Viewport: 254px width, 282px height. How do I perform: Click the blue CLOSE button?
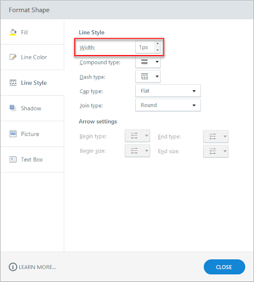tap(224, 267)
